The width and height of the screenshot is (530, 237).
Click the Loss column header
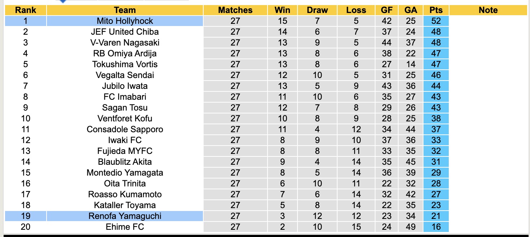[356, 10]
